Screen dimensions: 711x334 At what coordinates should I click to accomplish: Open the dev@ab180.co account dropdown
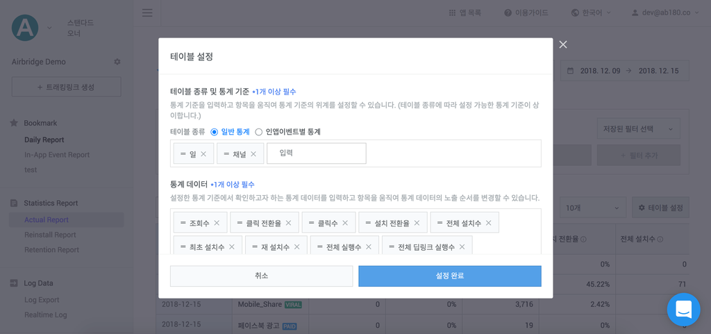pyautogui.click(x=667, y=12)
